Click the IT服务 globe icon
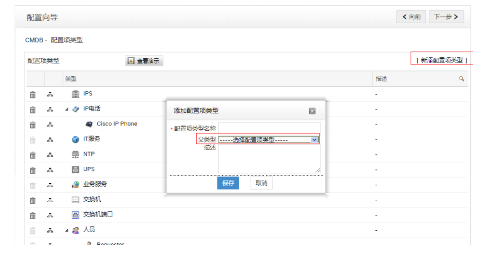Image resolution: width=487 pixels, height=260 pixels. [75, 139]
